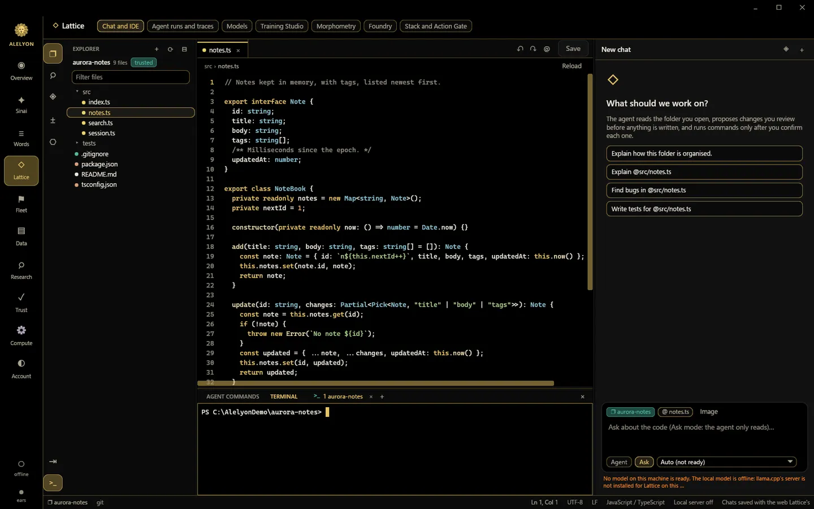Switch to Chat and IDE tab
The image size is (814, 509).
pyautogui.click(x=120, y=26)
